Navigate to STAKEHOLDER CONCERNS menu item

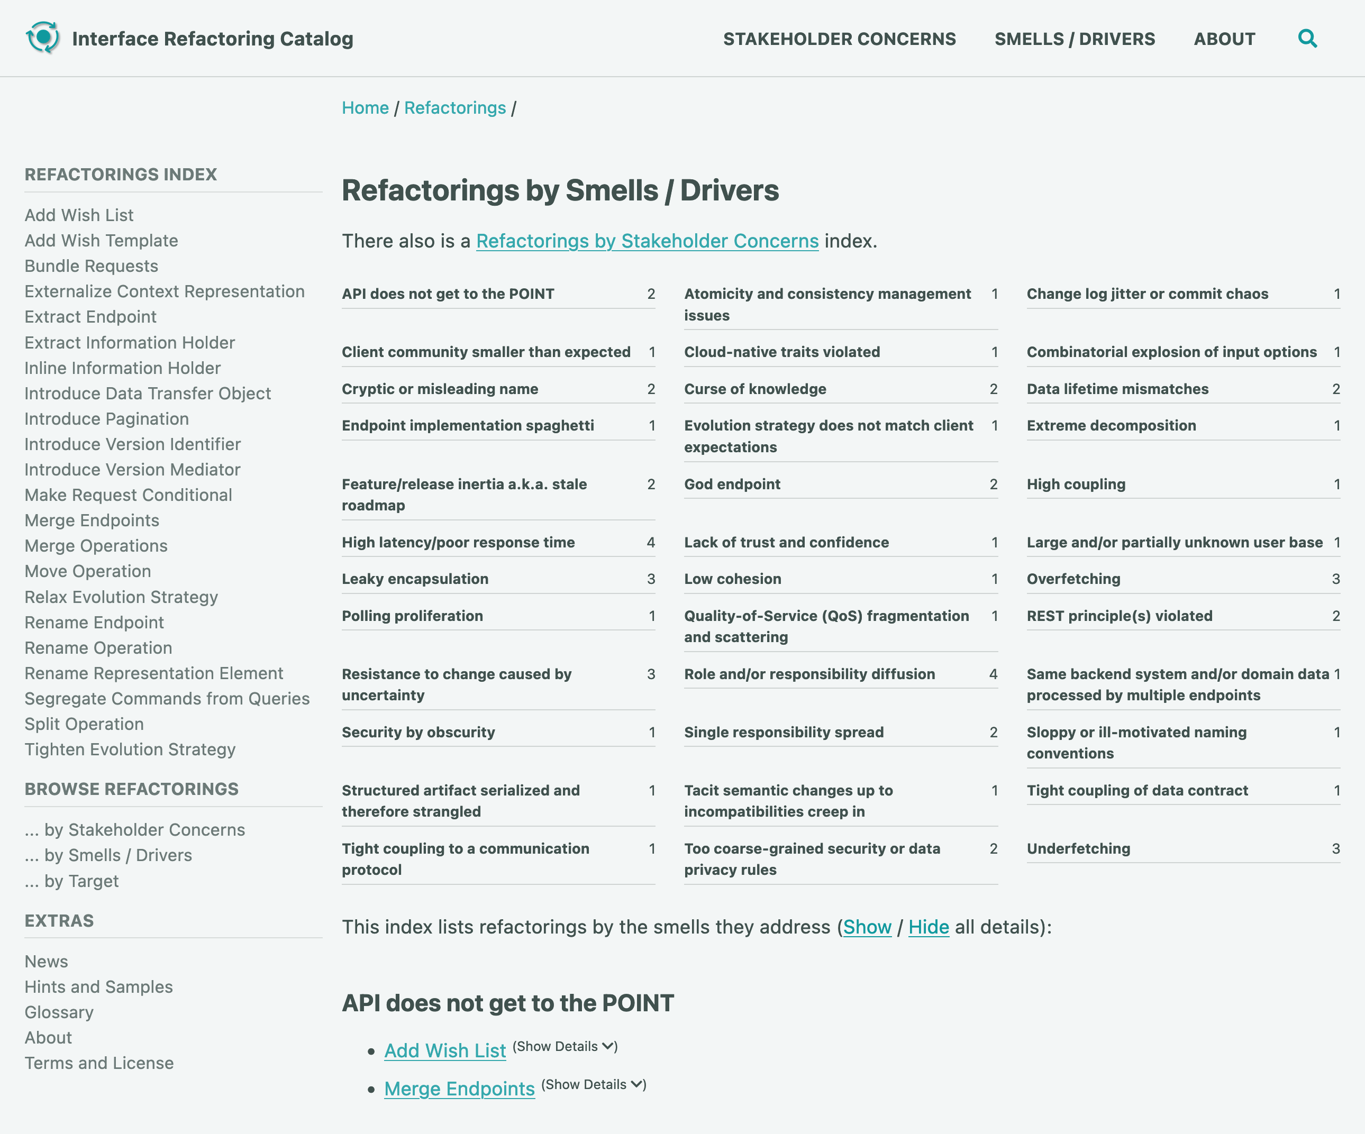(x=840, y=39)
